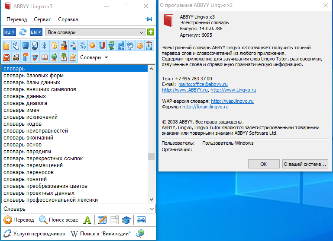
Task: Click the head profile psychology dictionary icon
Action: [x=130, y=45]
